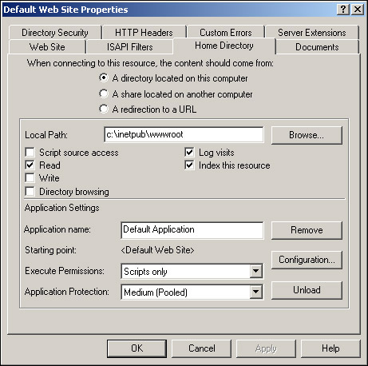
Task: Click the Browse... button for Local Path
Action: (307, 135)
